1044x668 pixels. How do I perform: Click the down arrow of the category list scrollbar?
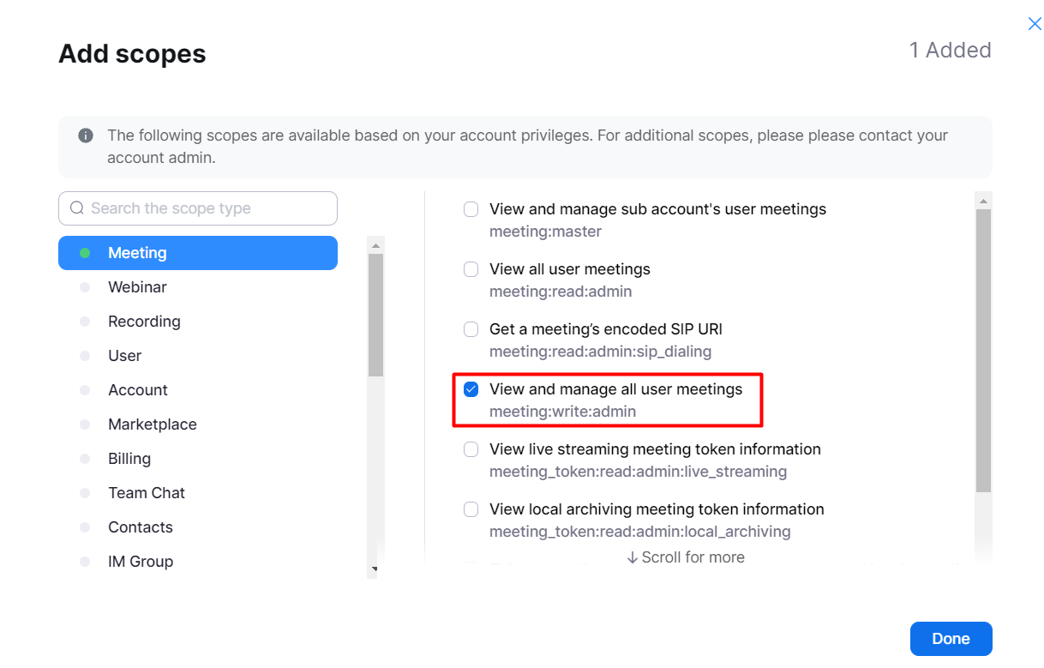375,570
